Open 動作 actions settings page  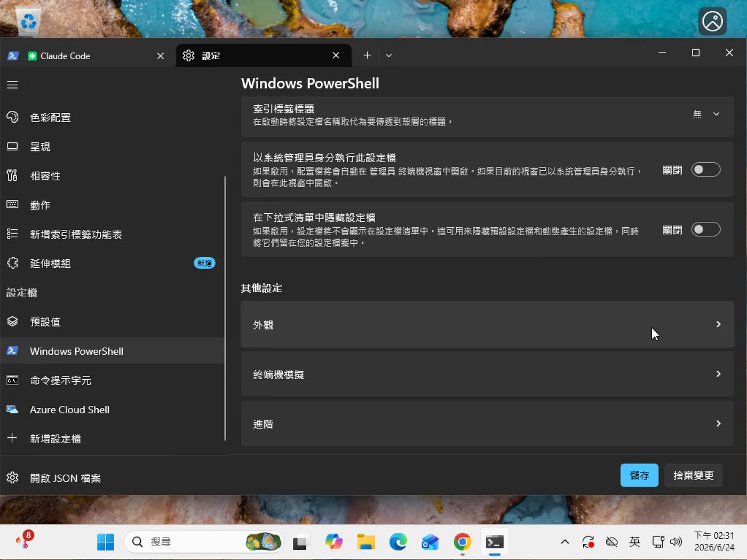112,205
